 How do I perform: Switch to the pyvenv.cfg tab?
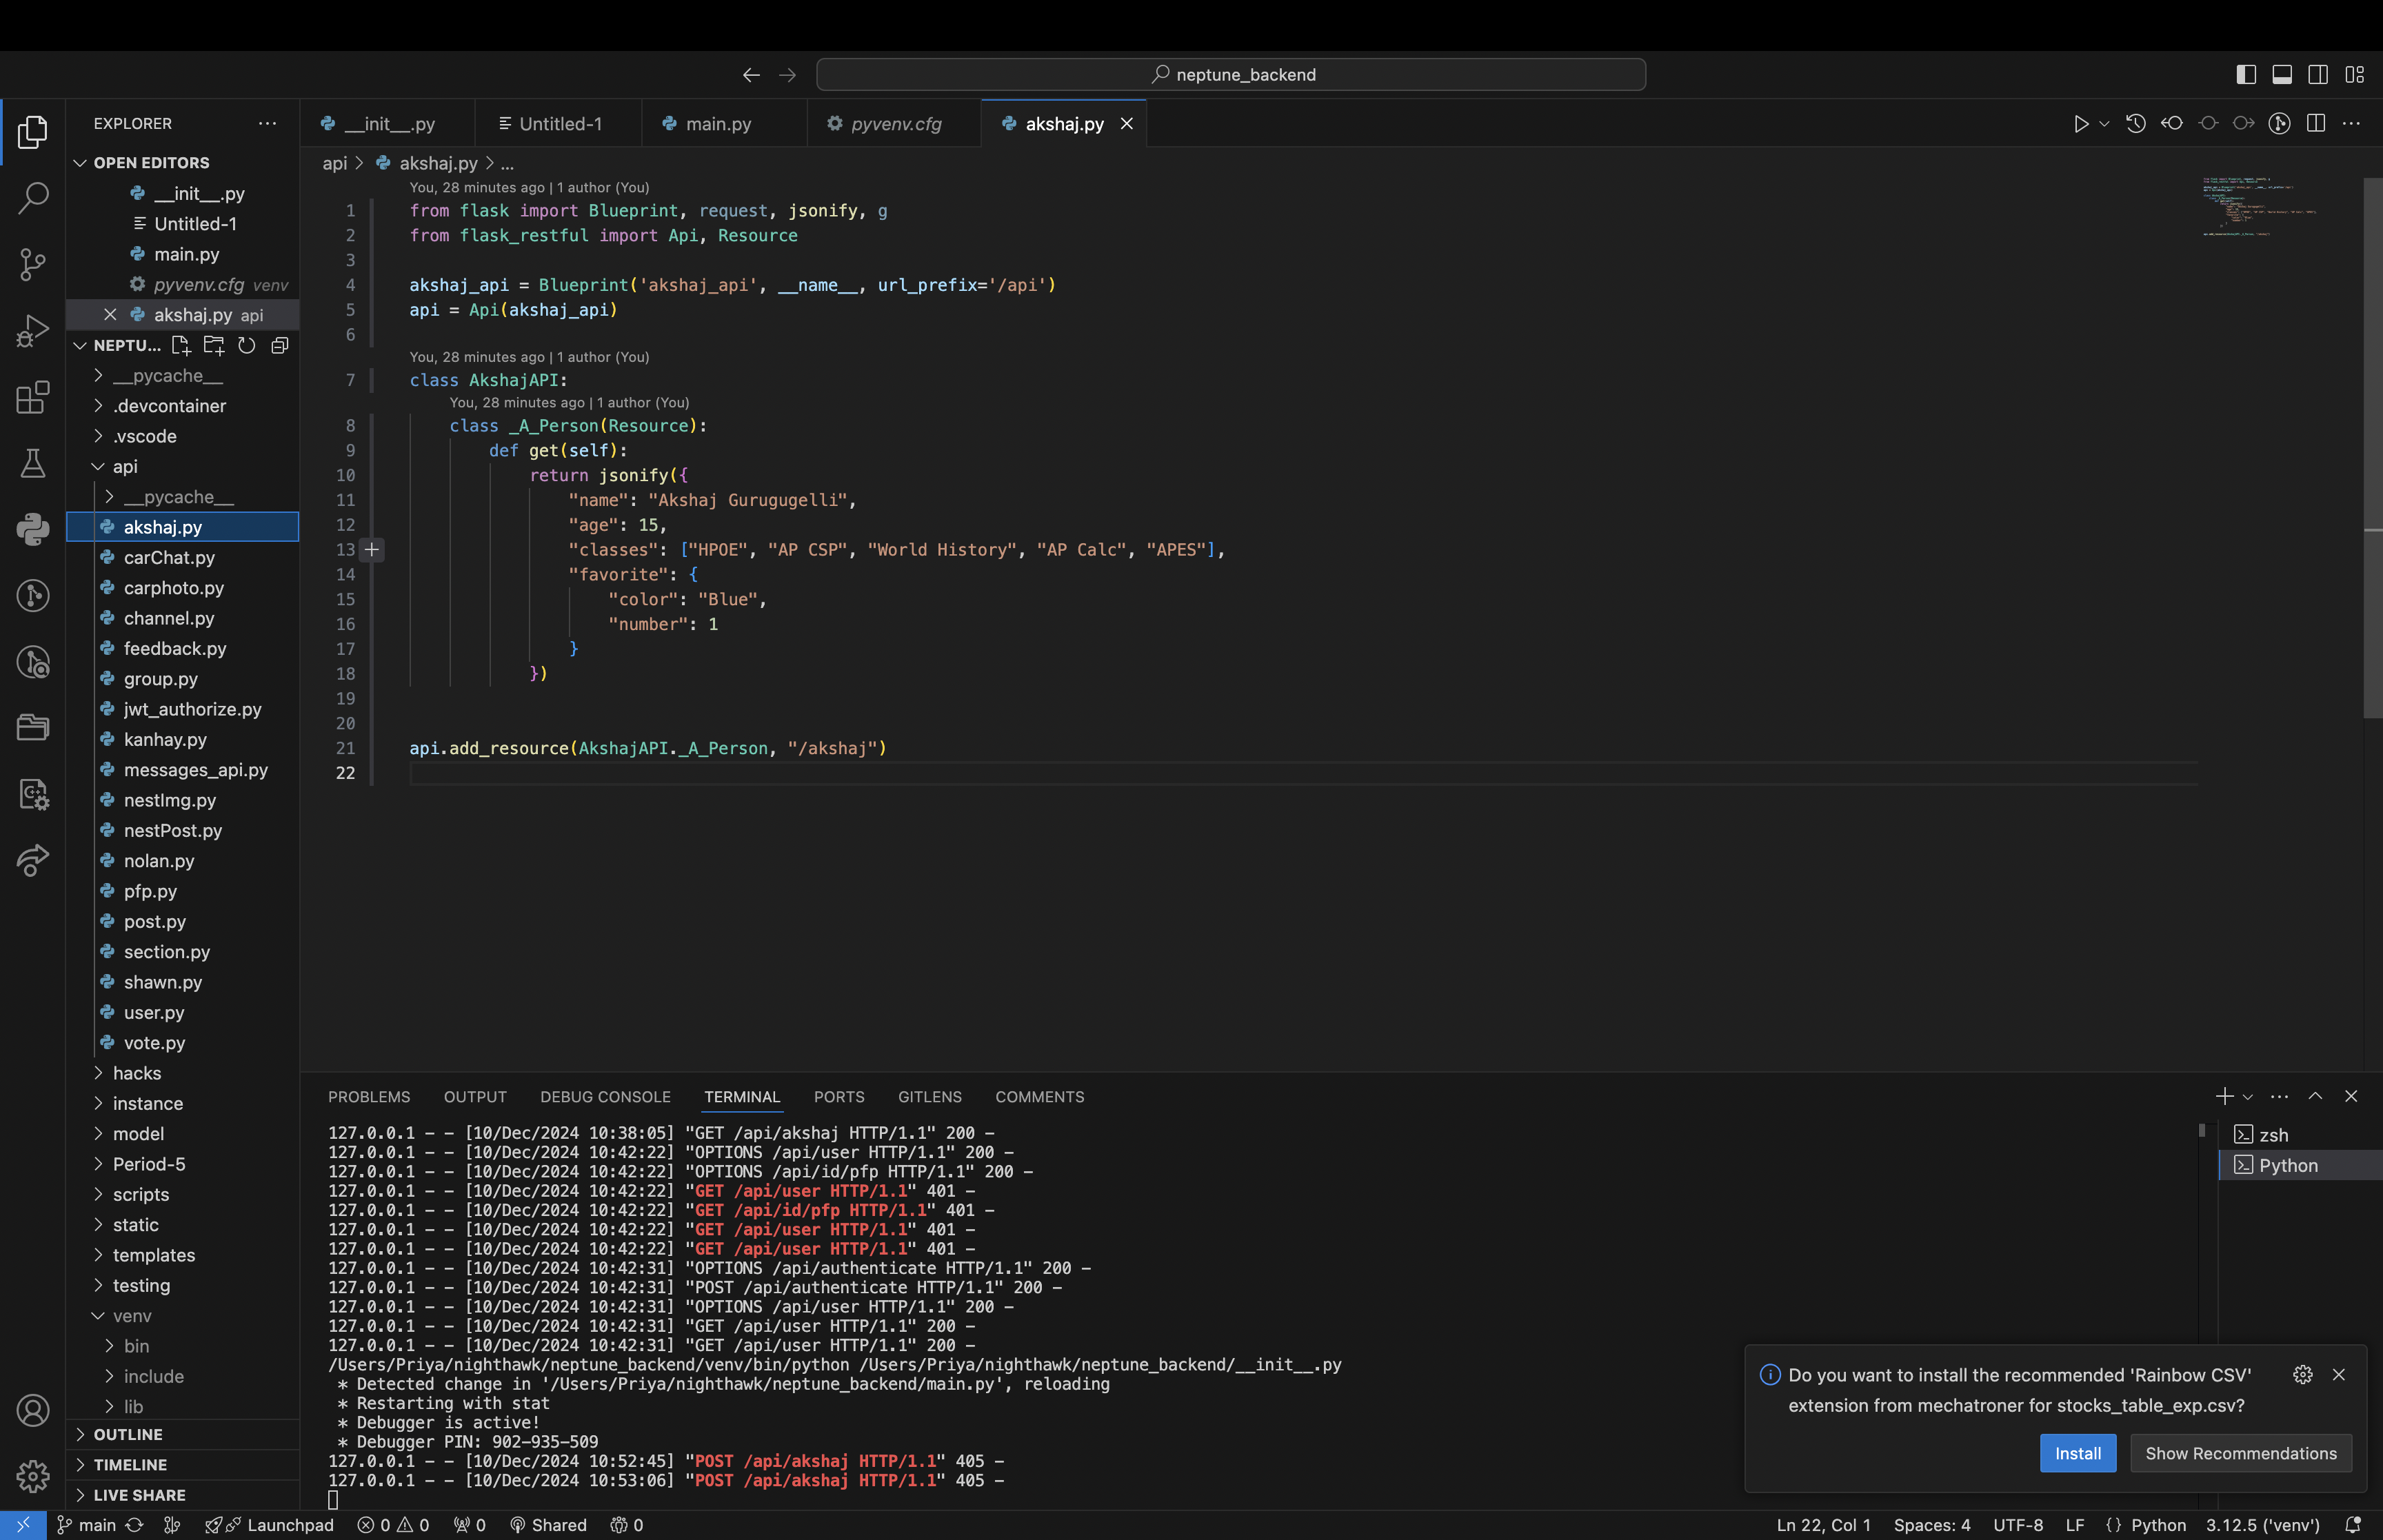(x=894, y=124)
